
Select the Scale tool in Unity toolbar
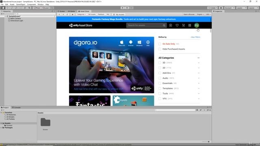coord(16,8)
